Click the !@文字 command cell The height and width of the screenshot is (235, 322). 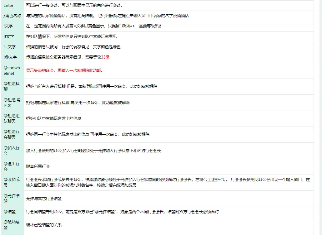click(x=10, y=57)
